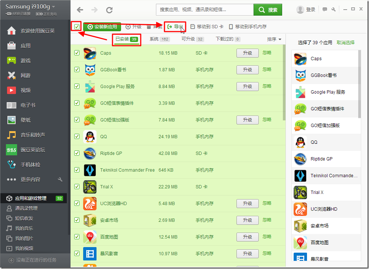
Task: Click the 登录 user avatar icon
Action: click(x=300, y=10)
